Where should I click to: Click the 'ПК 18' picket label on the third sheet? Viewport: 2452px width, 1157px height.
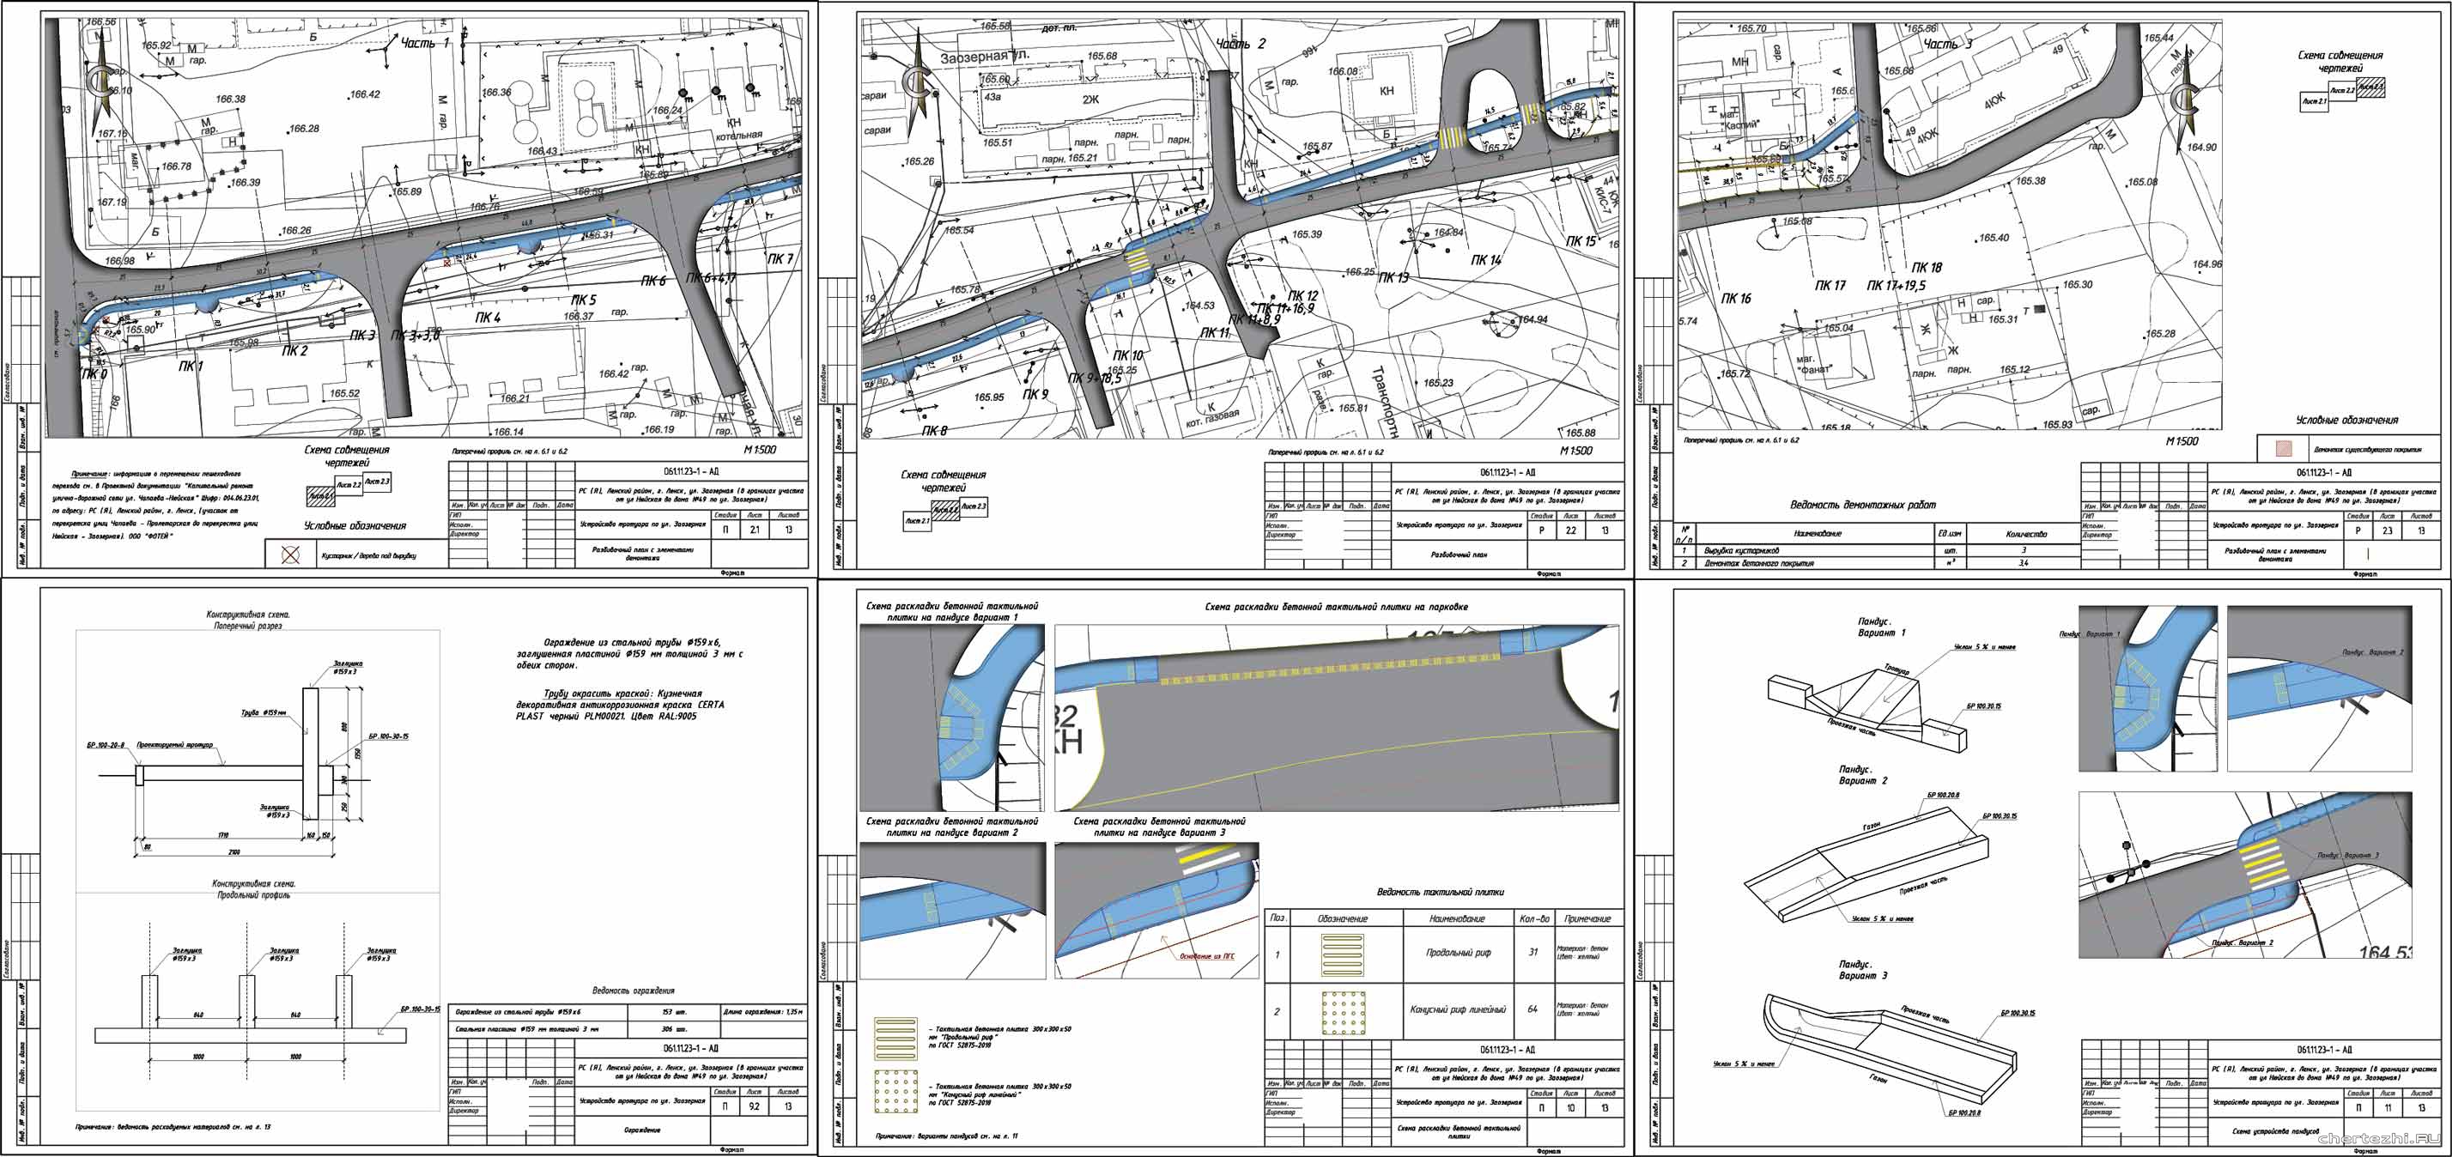tap(1927, 268)
